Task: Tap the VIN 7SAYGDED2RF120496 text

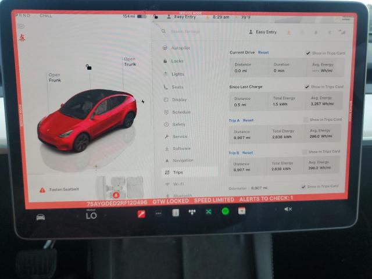Action: click(x=117, y=203)
